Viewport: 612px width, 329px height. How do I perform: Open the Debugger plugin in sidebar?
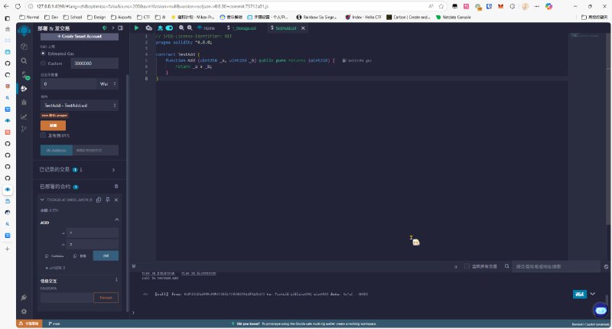tap(24, 103)
